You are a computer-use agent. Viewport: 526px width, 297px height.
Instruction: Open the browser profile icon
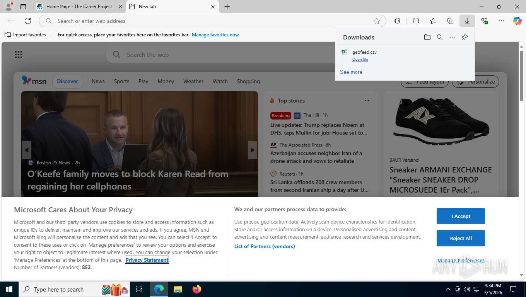click(x=8, y=7)
